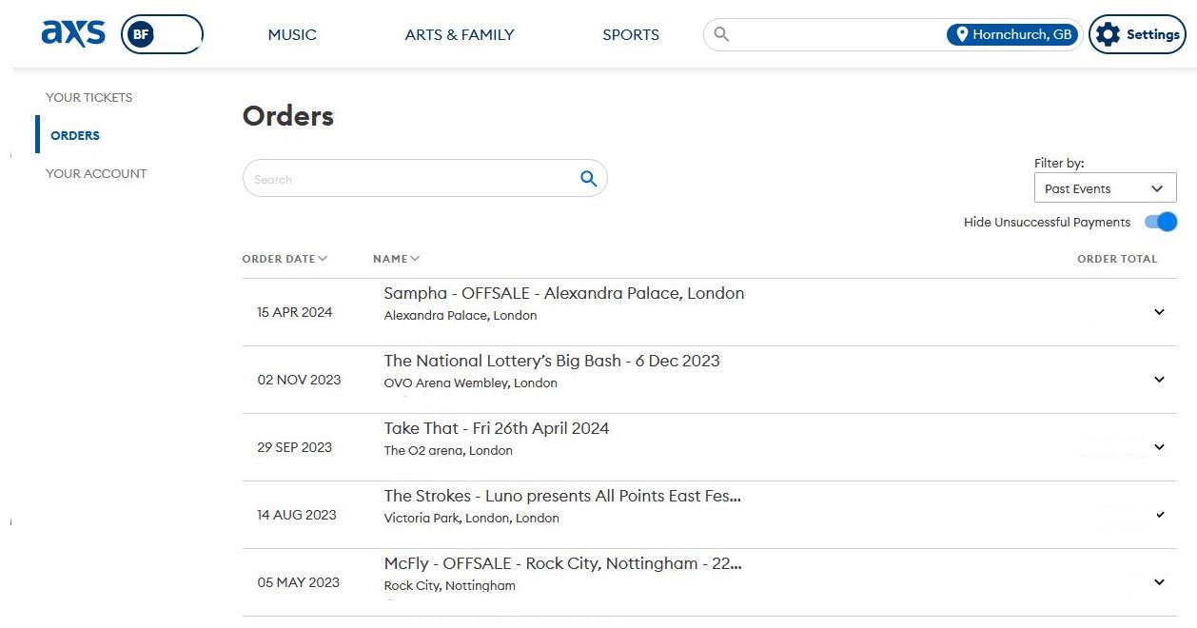Click the 15 APR 2024 order date
Screen dimensions: 1197x628
[295, 312]
